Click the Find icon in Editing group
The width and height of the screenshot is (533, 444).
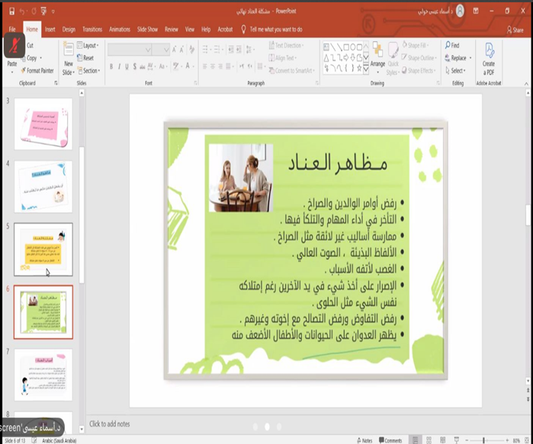coord(451,46)
